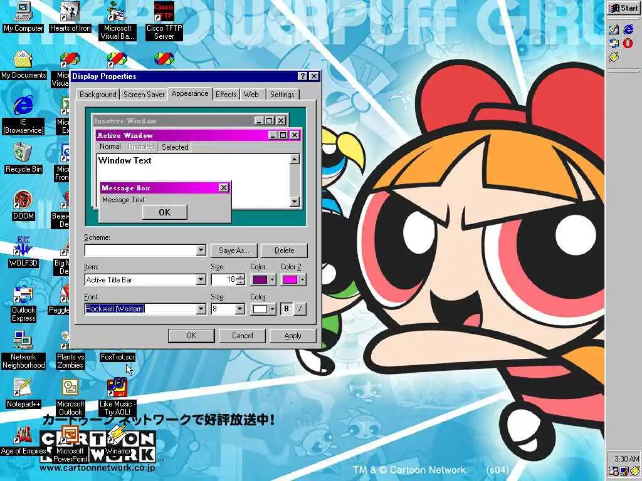Click the help question mark button in Display Properties
This screenshot has width=642, height=481.
302,76
